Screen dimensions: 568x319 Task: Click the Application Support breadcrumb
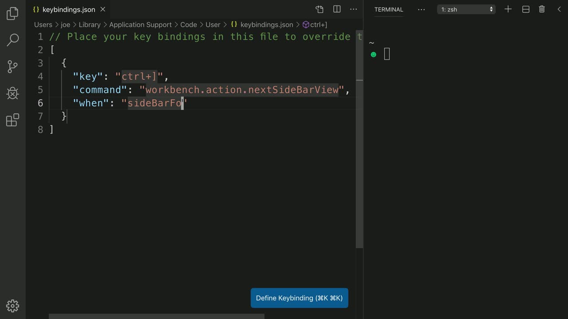click(140, 25)
